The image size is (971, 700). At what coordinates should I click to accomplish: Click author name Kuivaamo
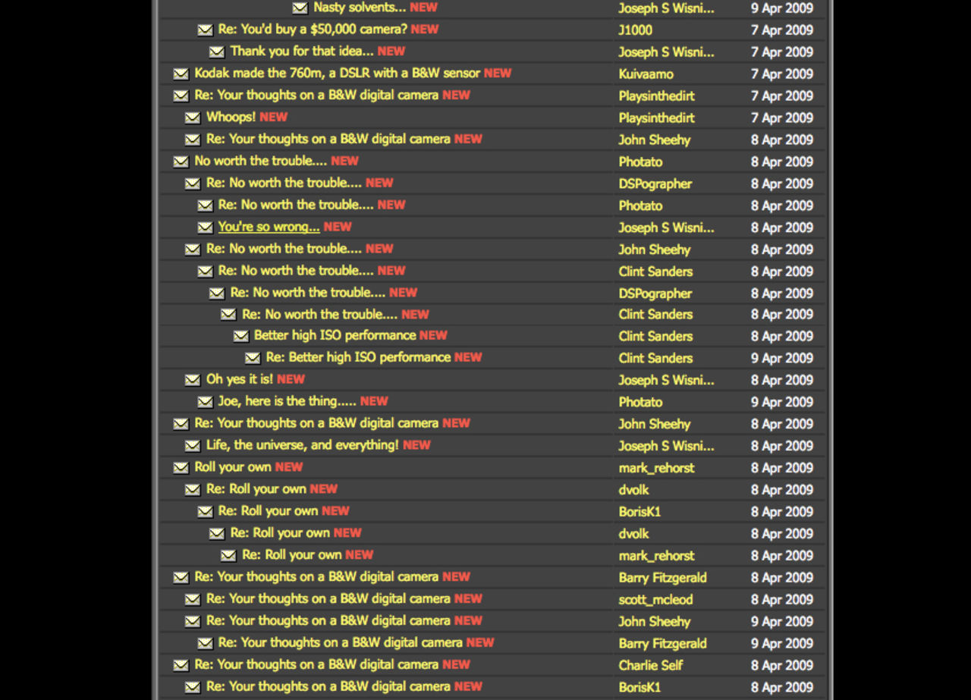click(646, 74)
